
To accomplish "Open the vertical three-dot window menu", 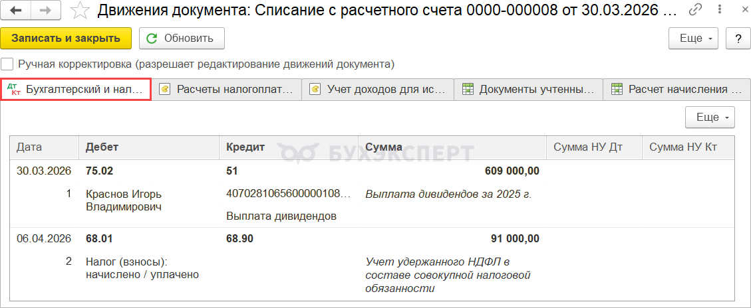I will pos(719,11).
